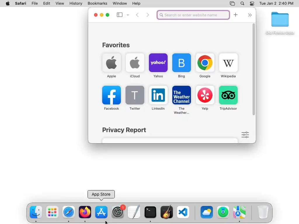This screenshot has width=299, height=224.
Task: Go back with the back arrow
Action: click(137, 15)
